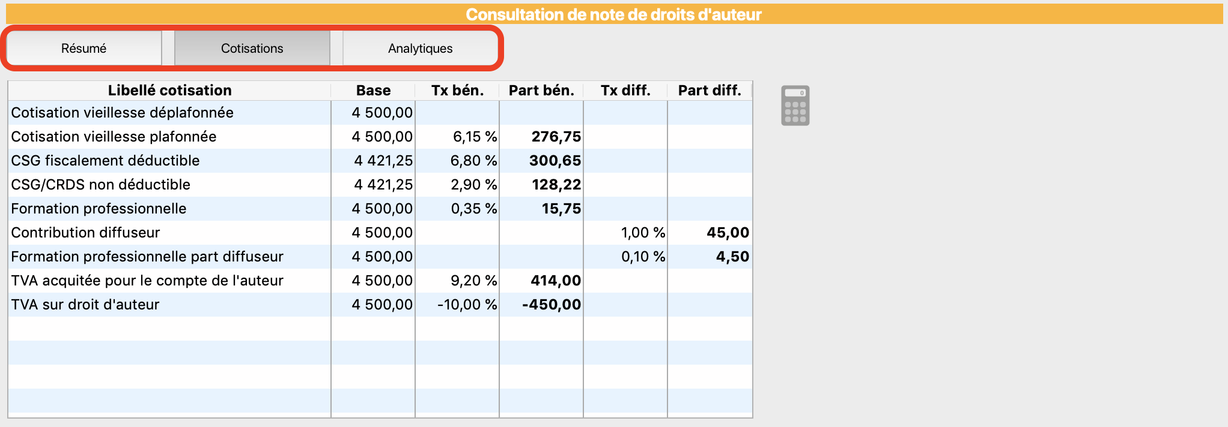The image size is (1228, 427).
Task: Select Formation professionnelle part diffuseur row
Action: tap(380, 257)
